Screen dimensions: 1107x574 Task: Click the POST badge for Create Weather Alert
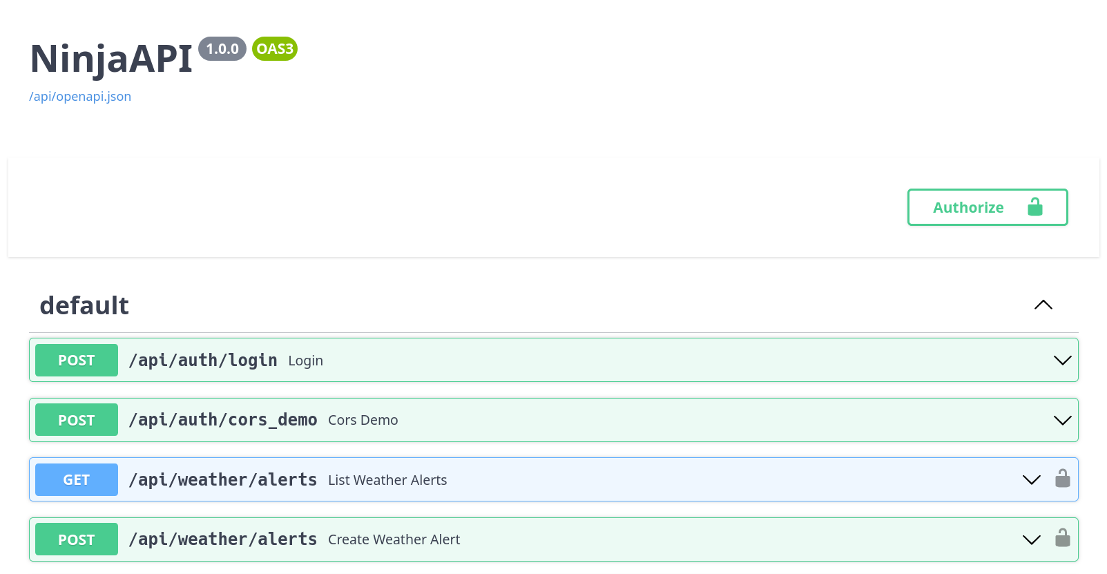[77, 539]
